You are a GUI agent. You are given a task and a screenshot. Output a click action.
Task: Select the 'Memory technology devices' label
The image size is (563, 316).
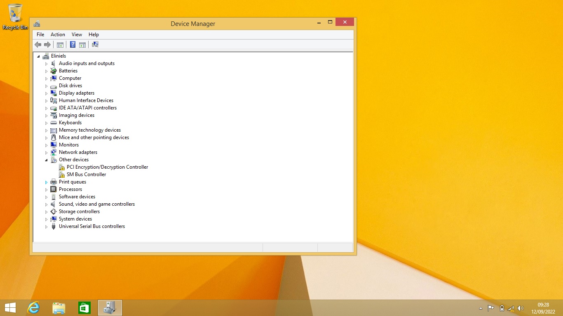pos(90,130)
